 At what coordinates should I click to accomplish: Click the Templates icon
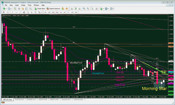[111, 9]
